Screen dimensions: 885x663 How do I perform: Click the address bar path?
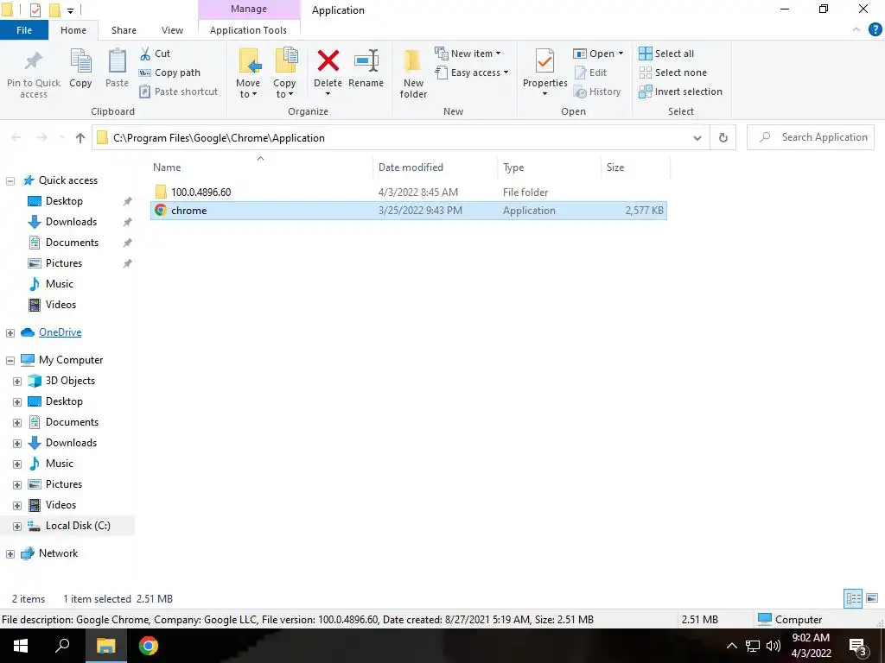click(x=219, y=138)
